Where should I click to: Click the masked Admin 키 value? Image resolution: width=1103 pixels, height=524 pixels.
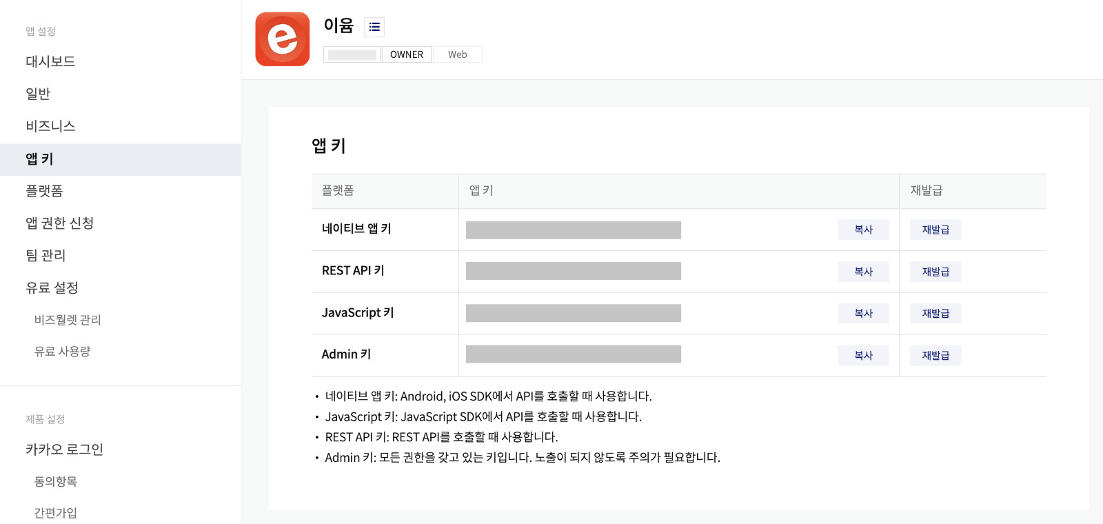(x=574, y=354)
